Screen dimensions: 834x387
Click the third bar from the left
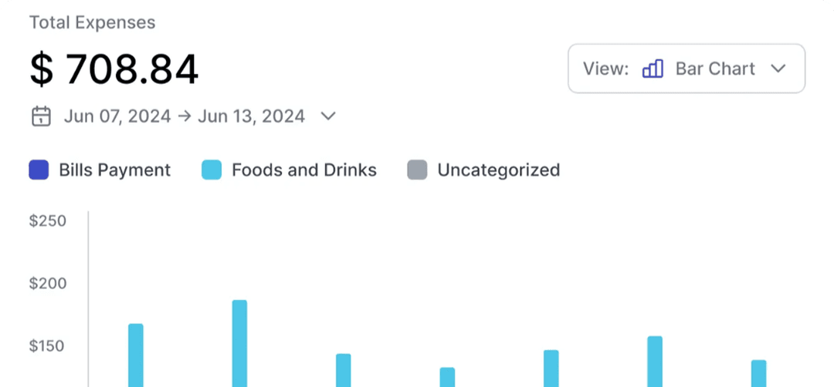[x=344, y=370]
